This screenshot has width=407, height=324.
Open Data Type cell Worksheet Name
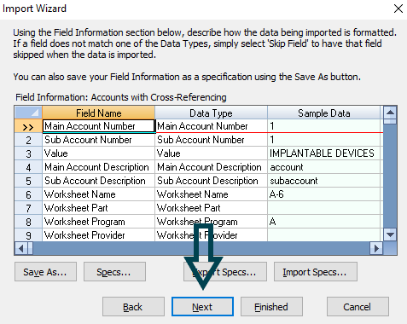pos(211,194)
